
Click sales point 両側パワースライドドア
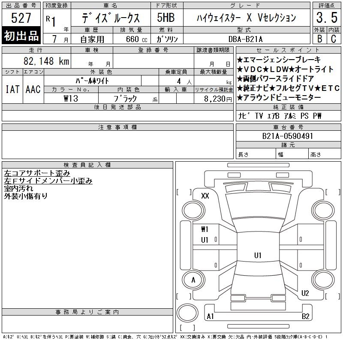point(275,79)
